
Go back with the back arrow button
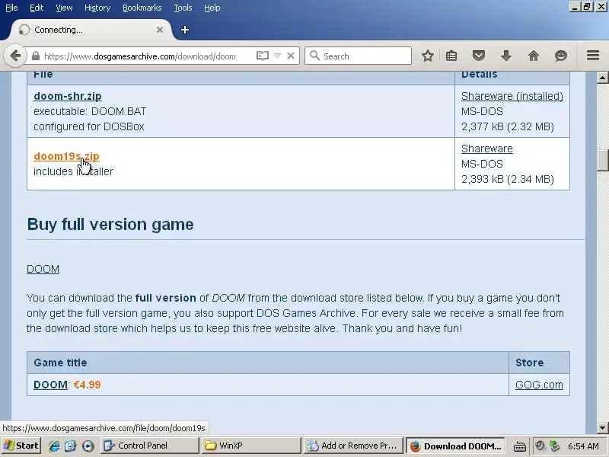(15, 56)
